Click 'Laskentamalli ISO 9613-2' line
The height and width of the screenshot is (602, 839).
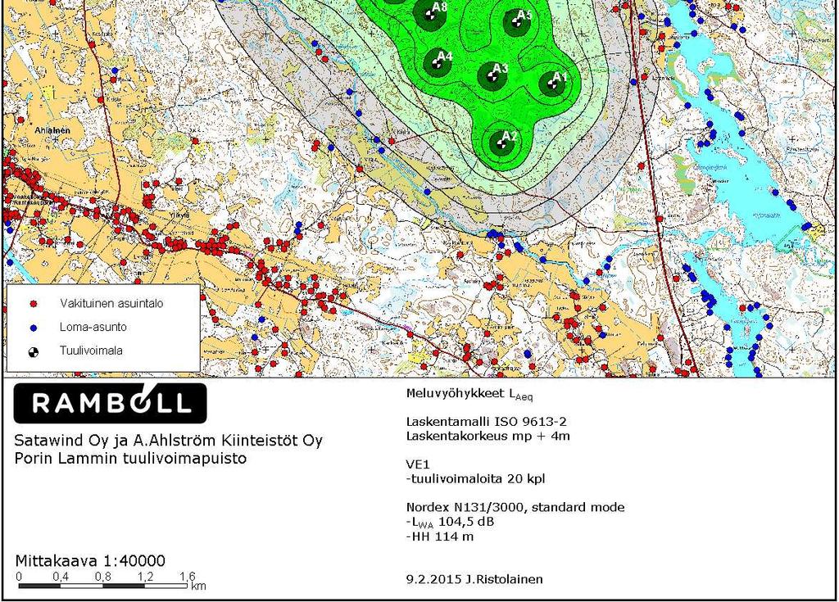coord(487,422)
